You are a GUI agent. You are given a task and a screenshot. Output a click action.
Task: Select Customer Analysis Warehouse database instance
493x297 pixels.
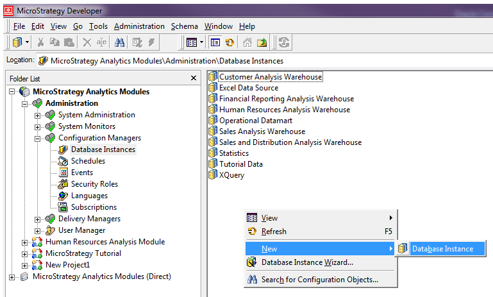(270, 77)
